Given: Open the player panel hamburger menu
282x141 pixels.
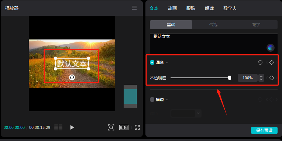Looking at the screenshot, I should click(134, 8).
